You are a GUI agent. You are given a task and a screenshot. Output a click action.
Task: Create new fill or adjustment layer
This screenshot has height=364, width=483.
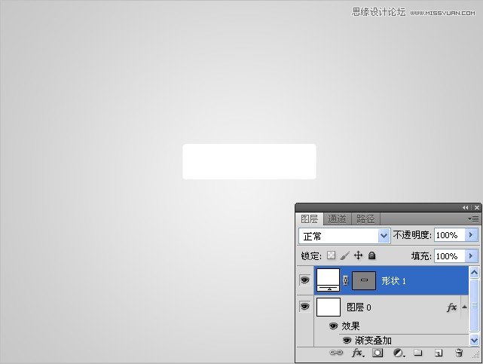point(399,353)
